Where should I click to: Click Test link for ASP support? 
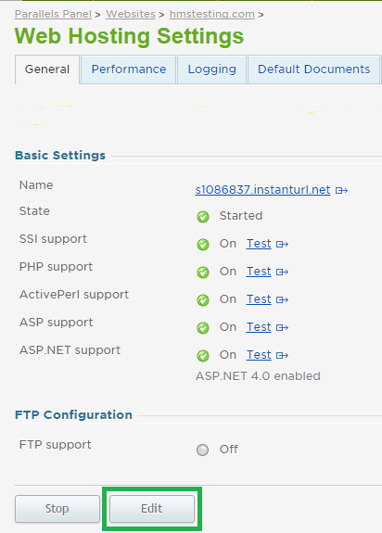click(x=259, y=327)
